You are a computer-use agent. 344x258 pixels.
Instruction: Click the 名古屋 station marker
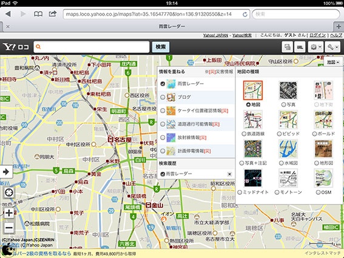pos(110,139)
